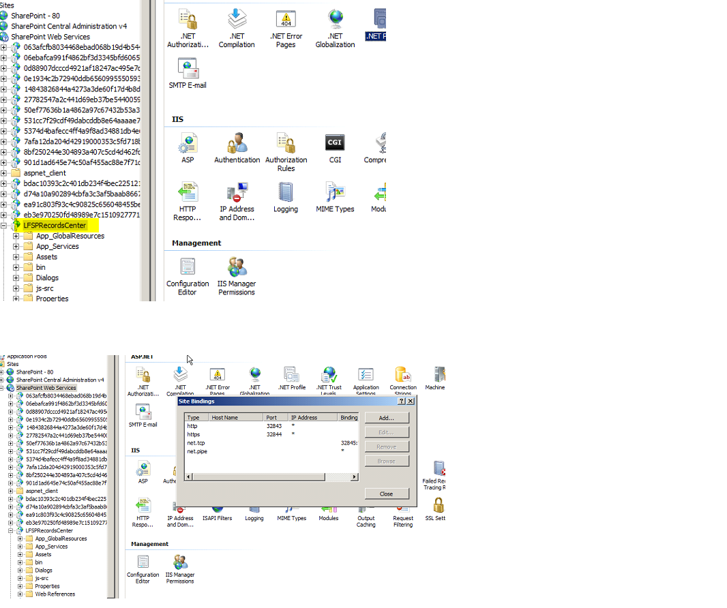Viewport: 727px width, 608px height.
Task: Click Add... in Site Bindings dialog
Action: coord(387,418)
